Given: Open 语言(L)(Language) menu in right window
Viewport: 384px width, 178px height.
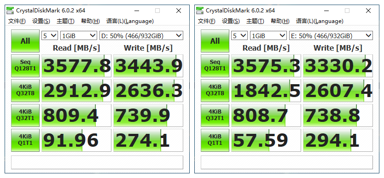Looking at the screenshot, I should click(x=320, y=21).
